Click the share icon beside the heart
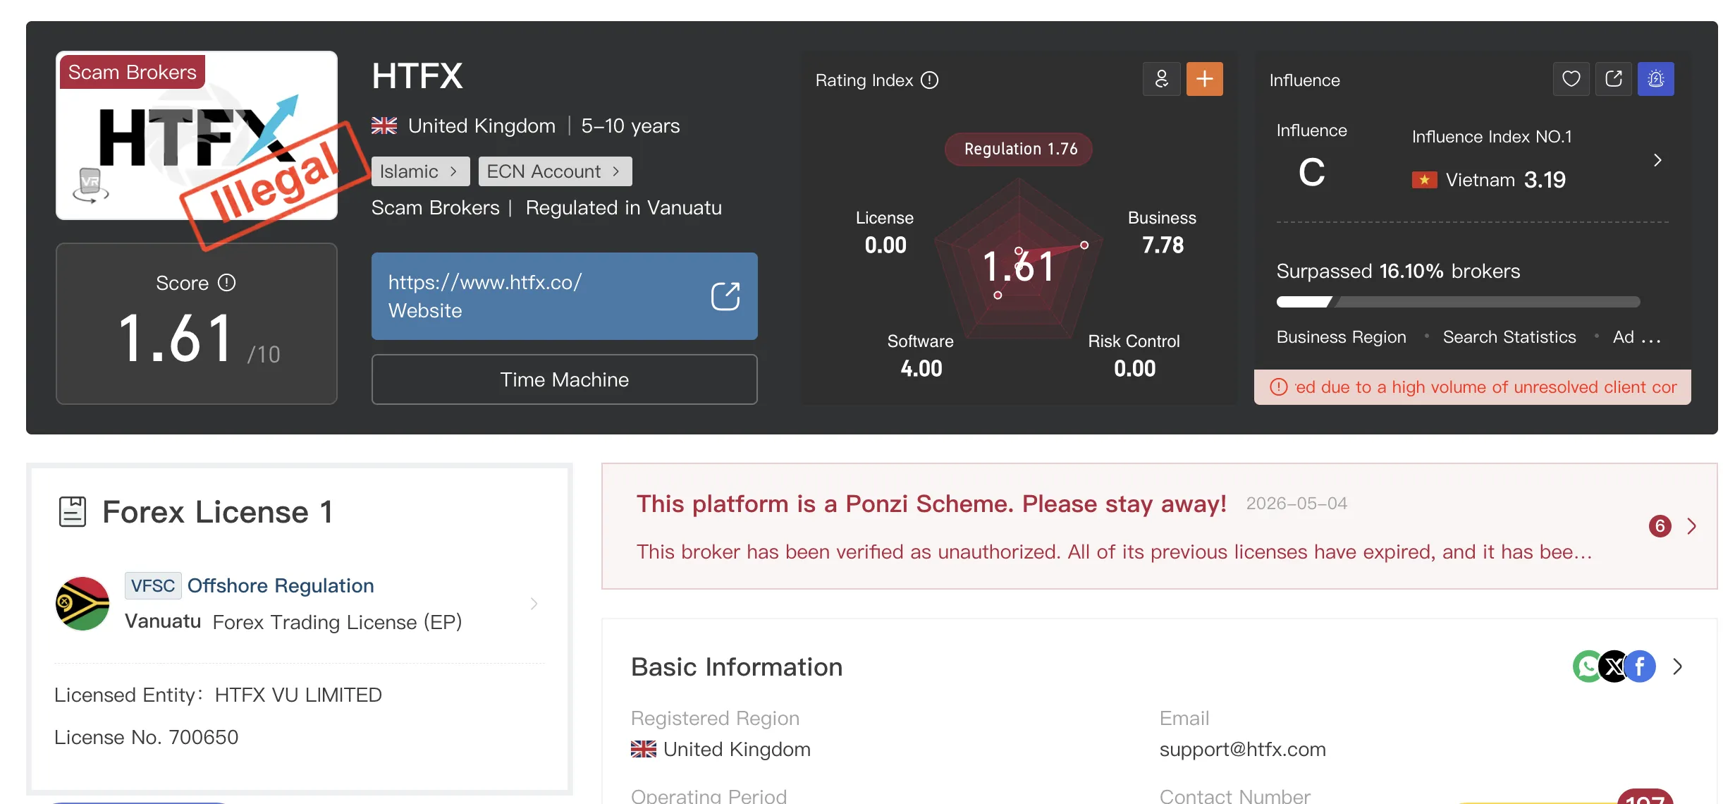 tap(1613, 79)
